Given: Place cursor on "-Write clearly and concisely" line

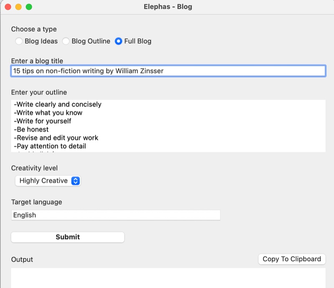Looking at the screenshot, I should coord(58,104).
